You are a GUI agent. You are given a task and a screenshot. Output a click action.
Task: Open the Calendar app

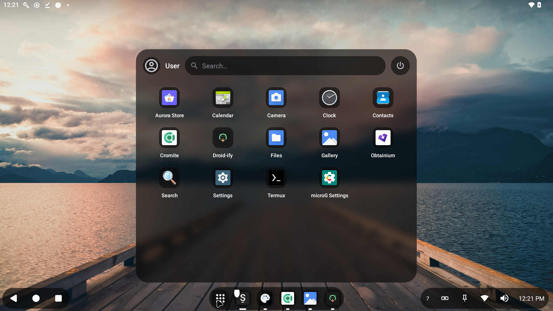pos(223,98)
